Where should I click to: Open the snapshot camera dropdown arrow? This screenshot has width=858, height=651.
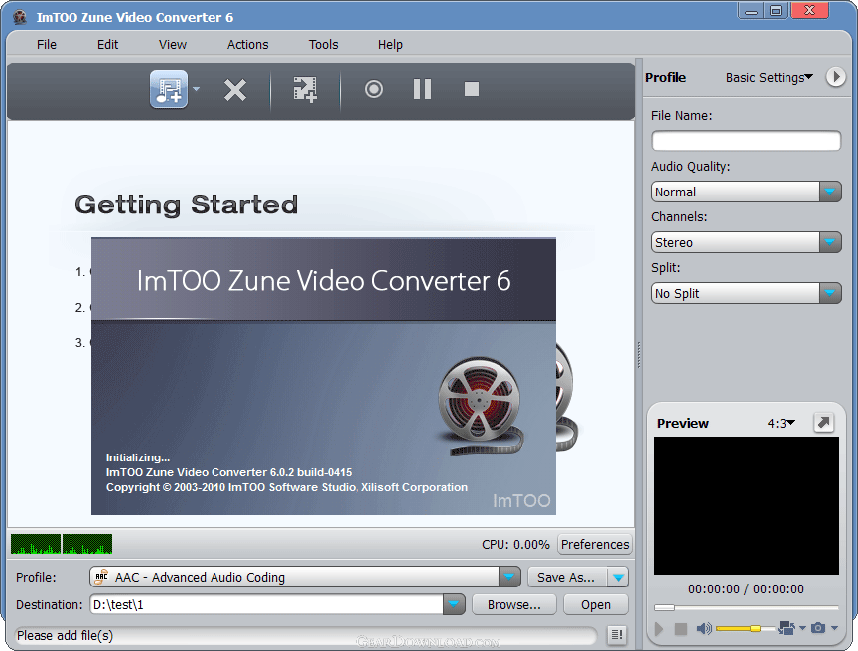point(834,628)
